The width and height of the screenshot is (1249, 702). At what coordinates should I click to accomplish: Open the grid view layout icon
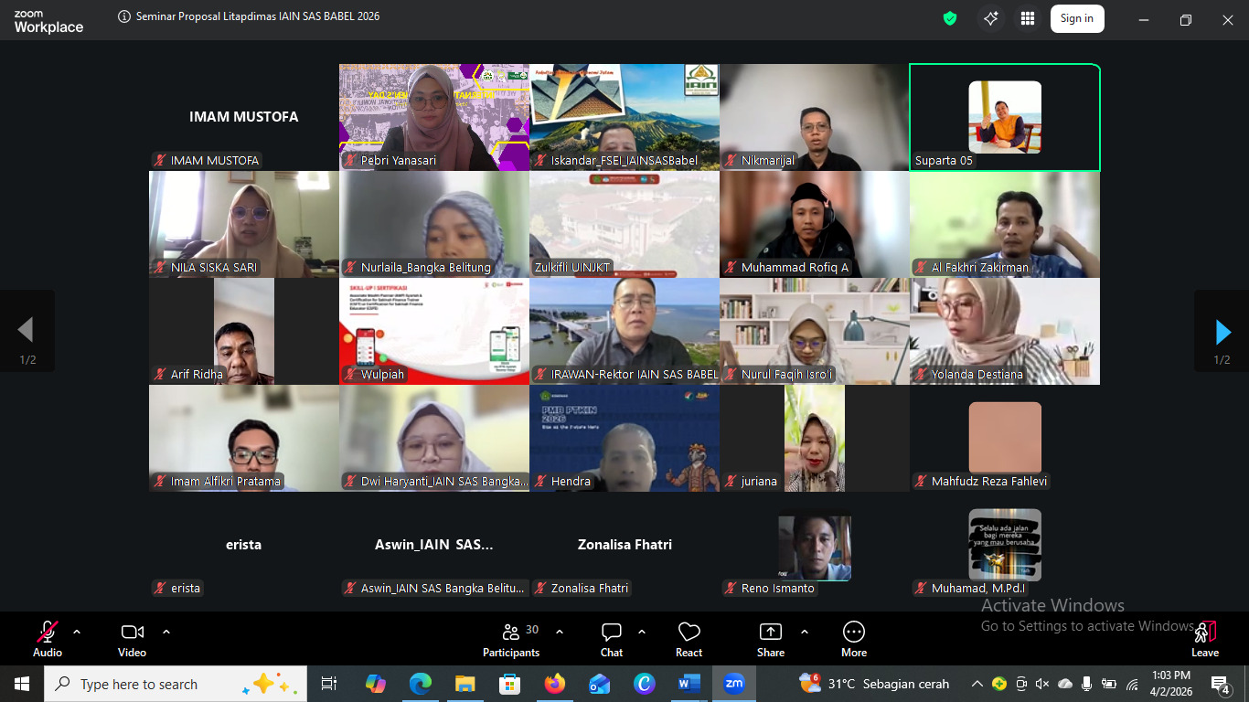point(1028,18)
